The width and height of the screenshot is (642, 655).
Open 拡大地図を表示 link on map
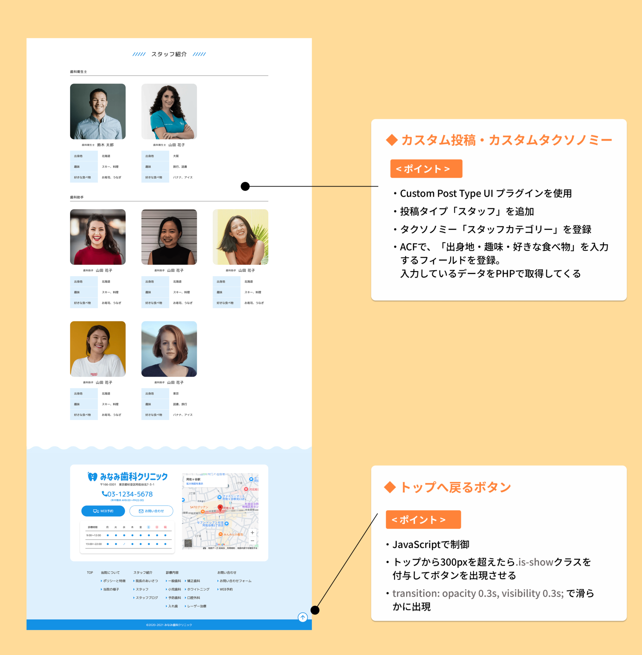[194, 484]
